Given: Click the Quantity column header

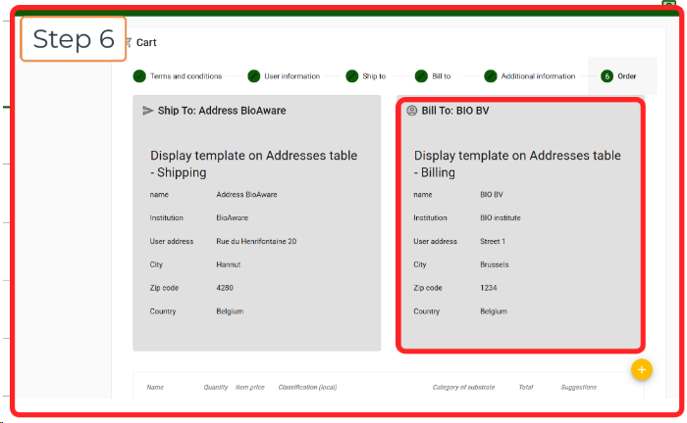Looking at the screenshot, I should [216, 387].
